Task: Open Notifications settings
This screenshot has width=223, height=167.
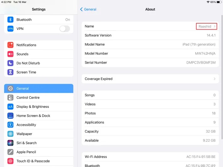Action: coord(39,45)
